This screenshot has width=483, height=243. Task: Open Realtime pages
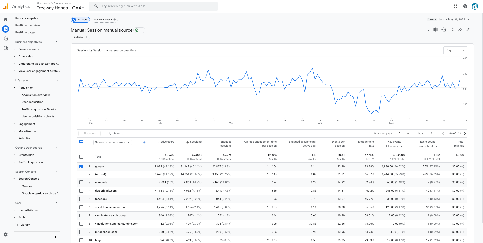click(25, 32)
